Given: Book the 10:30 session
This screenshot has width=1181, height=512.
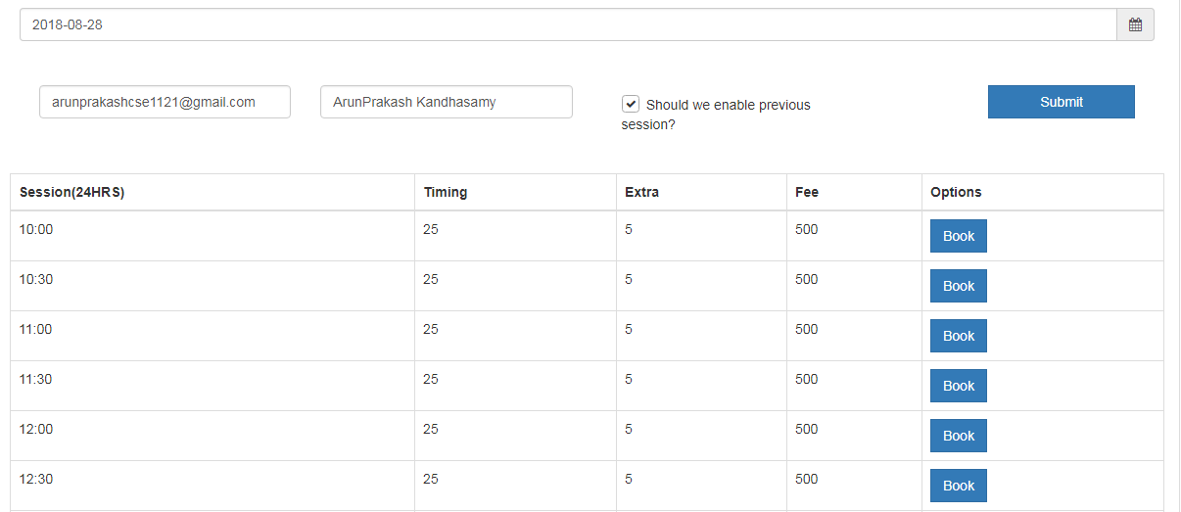Looking at the screenshot, I should [958, 286].
